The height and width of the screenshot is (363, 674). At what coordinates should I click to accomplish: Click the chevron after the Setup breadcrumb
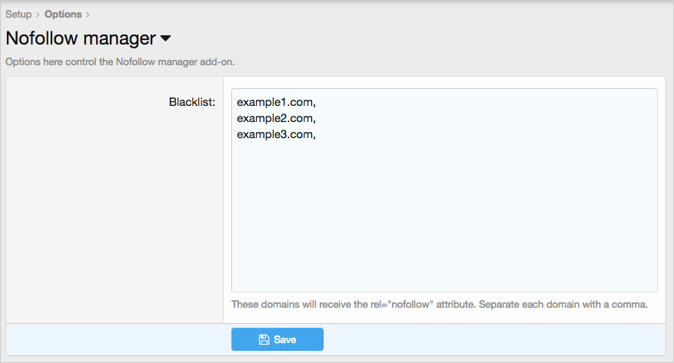pos(38,15)
